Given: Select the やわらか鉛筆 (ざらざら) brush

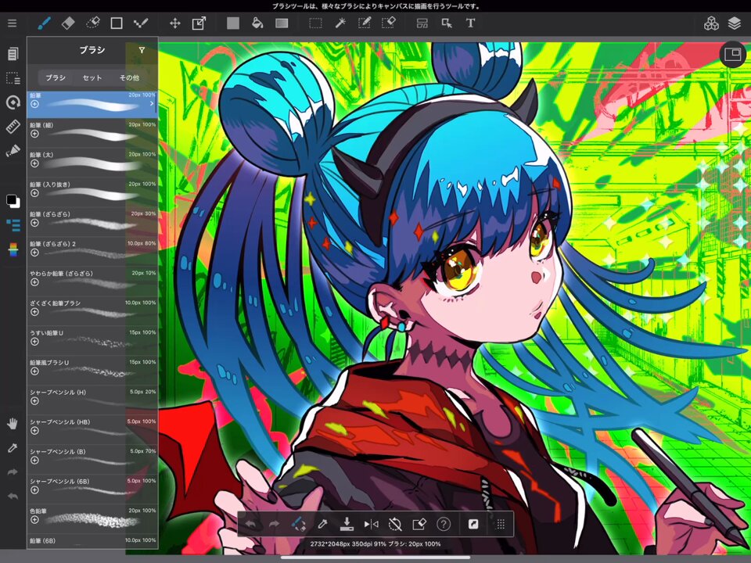Looking at the screenshot, I should click(92, 281).
